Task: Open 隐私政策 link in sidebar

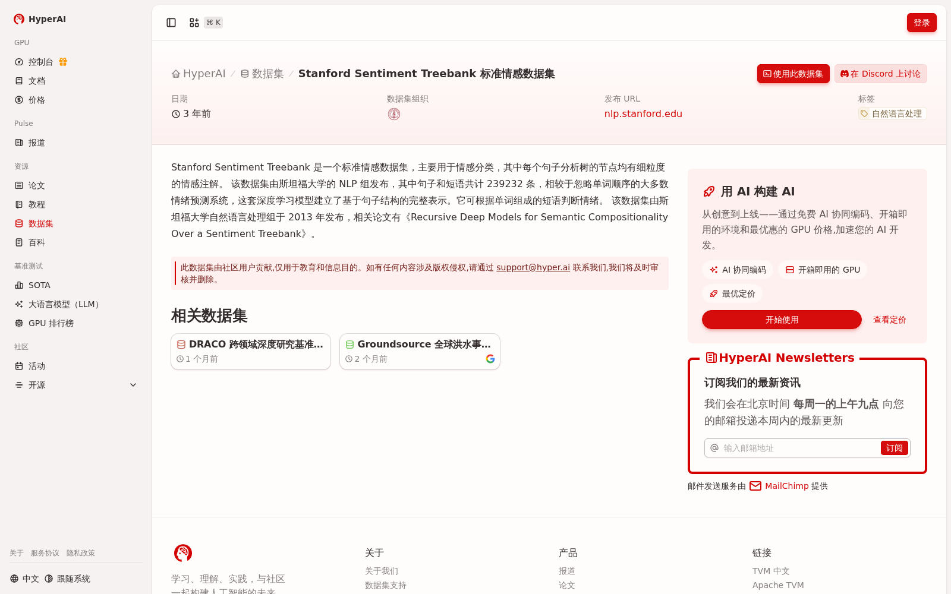Action: coord(81,553)
